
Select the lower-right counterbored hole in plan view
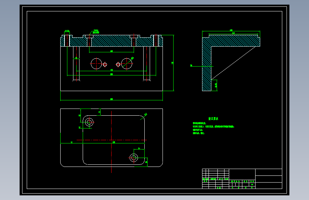(x=134, y=158)
